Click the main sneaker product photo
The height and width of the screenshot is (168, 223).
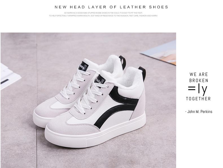(88, 100)
